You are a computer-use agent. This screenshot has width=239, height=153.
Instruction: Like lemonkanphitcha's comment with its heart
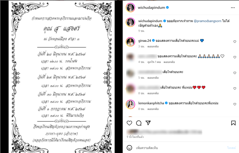pyautogui.click(x=235, y=104)
